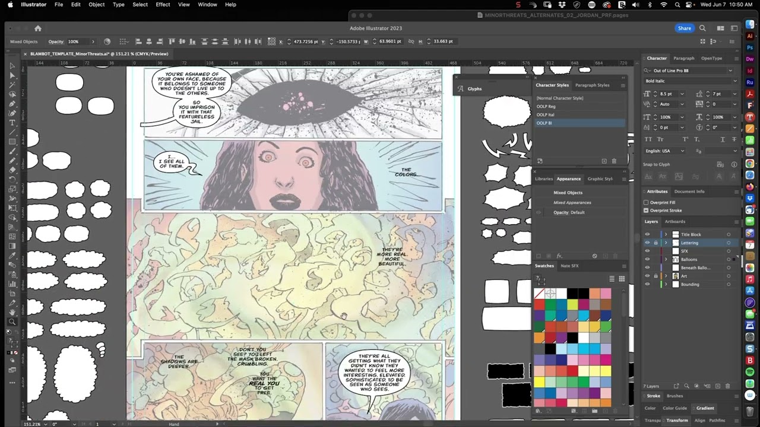The image size is (760, 427).
Task: Select the Hand tool
Action: pyautogui.click(x=12, y=312)
